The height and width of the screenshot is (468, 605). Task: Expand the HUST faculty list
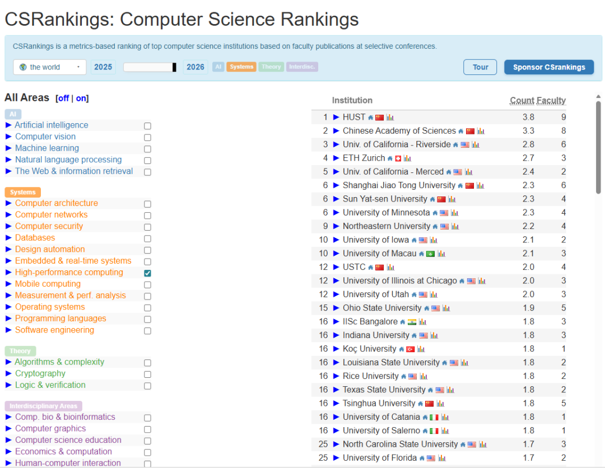336,117
